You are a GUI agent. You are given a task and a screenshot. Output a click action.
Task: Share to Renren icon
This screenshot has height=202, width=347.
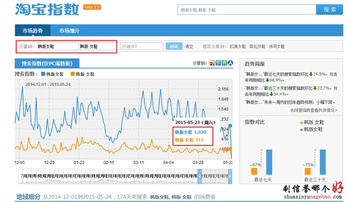(x=230, y=63)
